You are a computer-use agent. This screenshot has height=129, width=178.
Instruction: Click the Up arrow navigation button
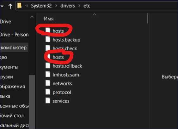click(x=10, y=6)
